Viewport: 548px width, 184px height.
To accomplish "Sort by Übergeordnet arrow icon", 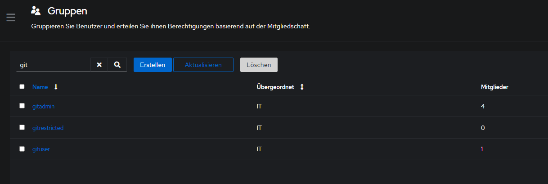I will [302, 87].
